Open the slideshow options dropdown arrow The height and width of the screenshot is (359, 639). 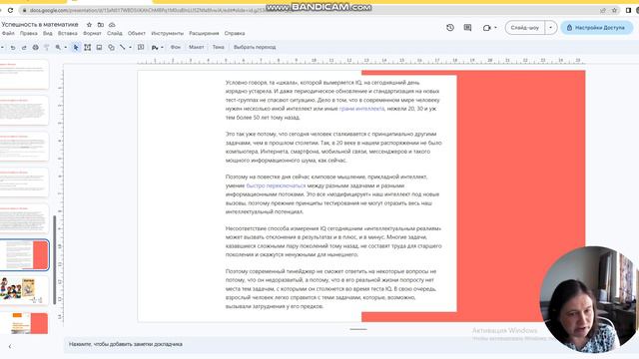pyautogui.click(x=550, y=28)
